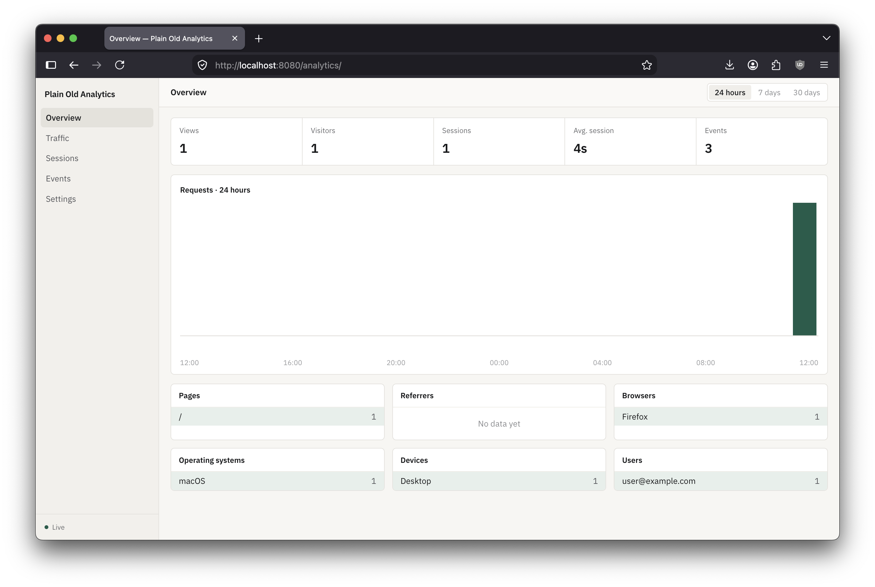The width and height of the screenshot is (875, 587).
Task: List all tabs with the chevron
Action: pos(826,38)
